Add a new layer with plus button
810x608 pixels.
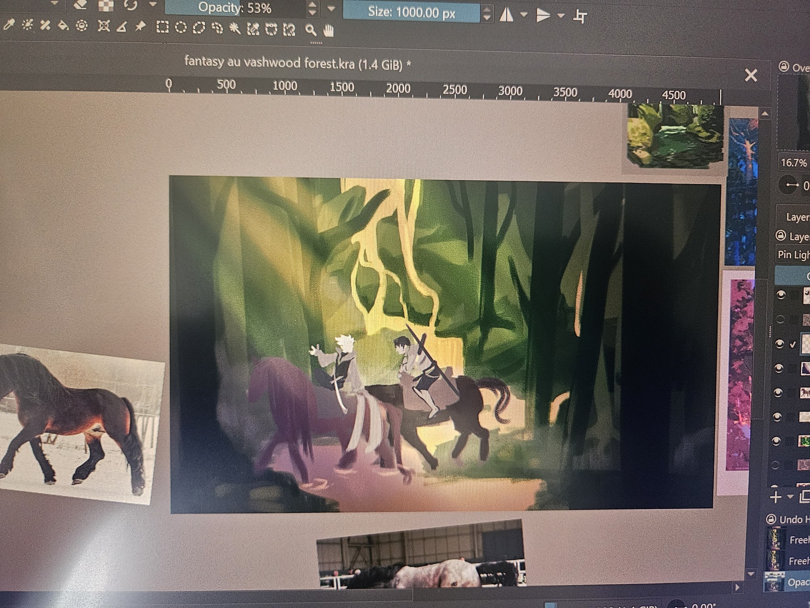[x=776, y=497]
